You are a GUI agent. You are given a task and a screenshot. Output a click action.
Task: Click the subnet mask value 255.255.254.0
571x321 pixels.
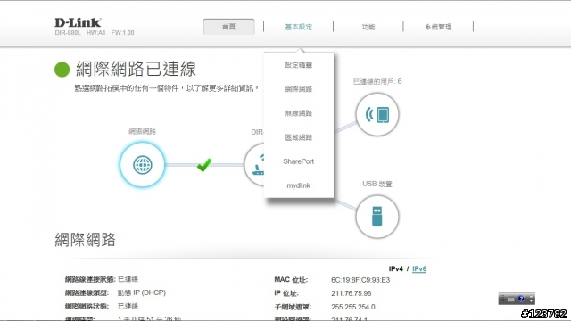pyautogui.click(x=353, y=307)
